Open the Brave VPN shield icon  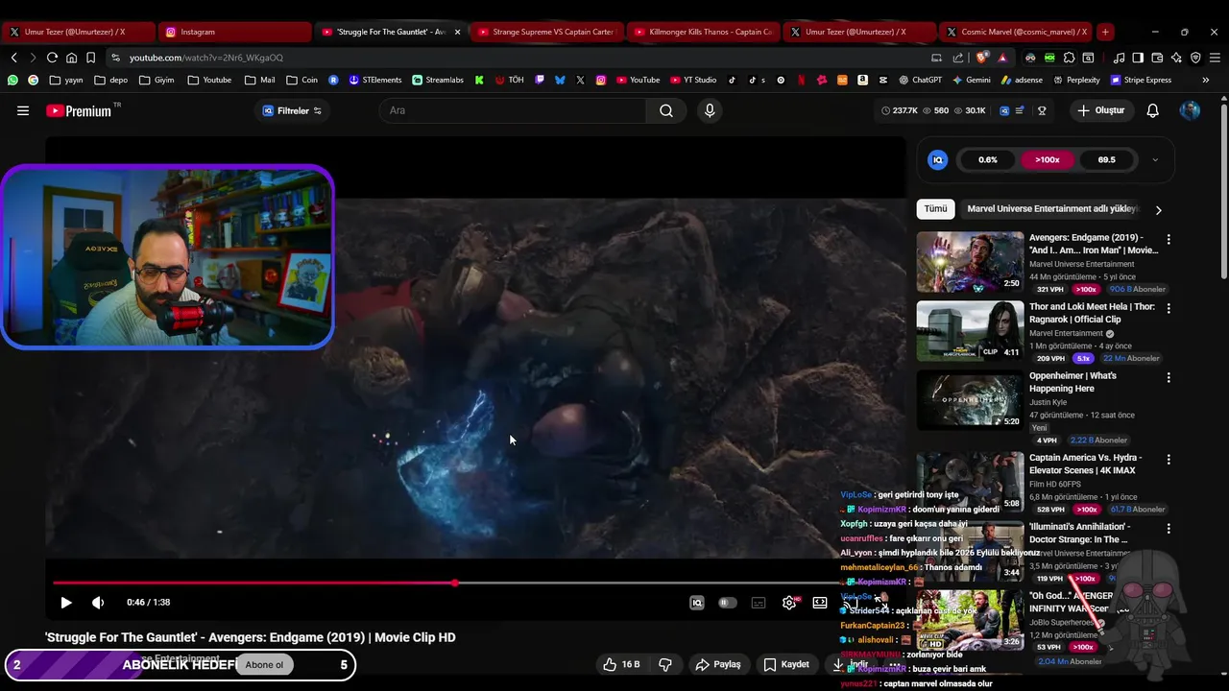(x=1195, y=58)
